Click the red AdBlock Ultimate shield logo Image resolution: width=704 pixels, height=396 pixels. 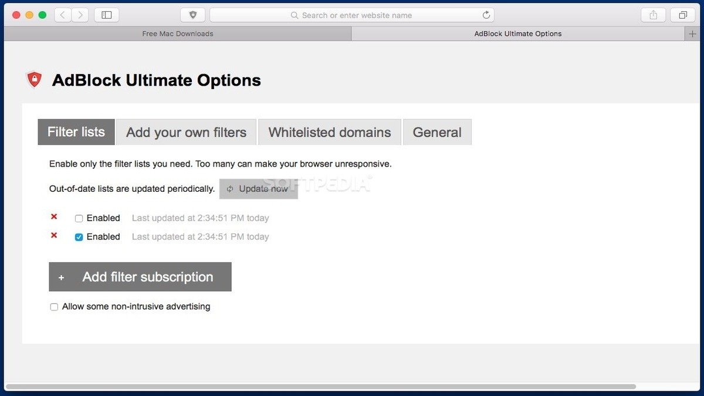pyautogui.click(x=35, y=79)
